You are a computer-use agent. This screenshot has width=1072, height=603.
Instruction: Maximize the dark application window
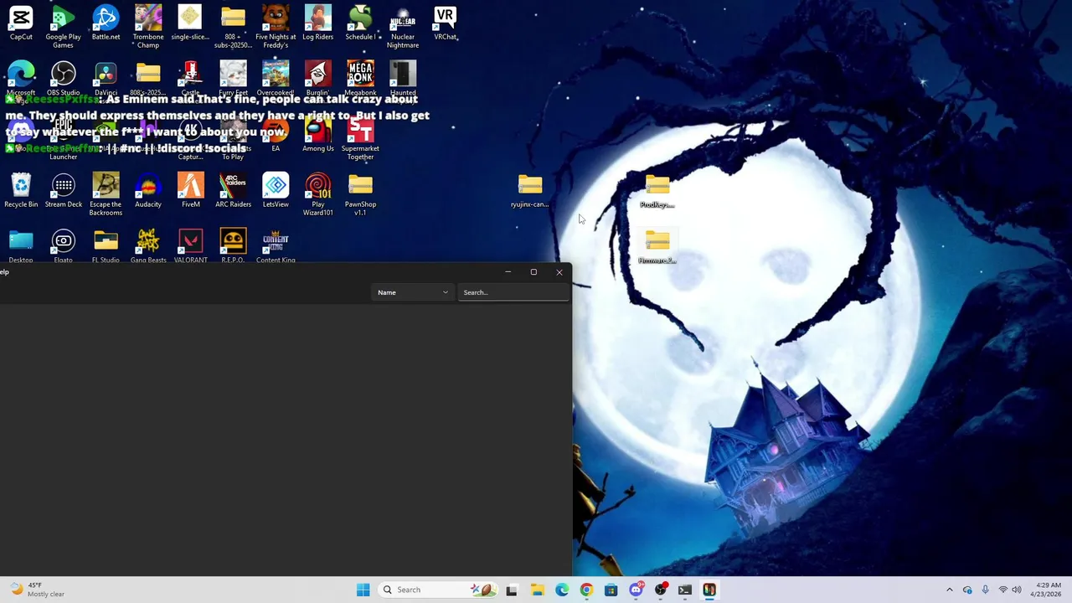533,272
